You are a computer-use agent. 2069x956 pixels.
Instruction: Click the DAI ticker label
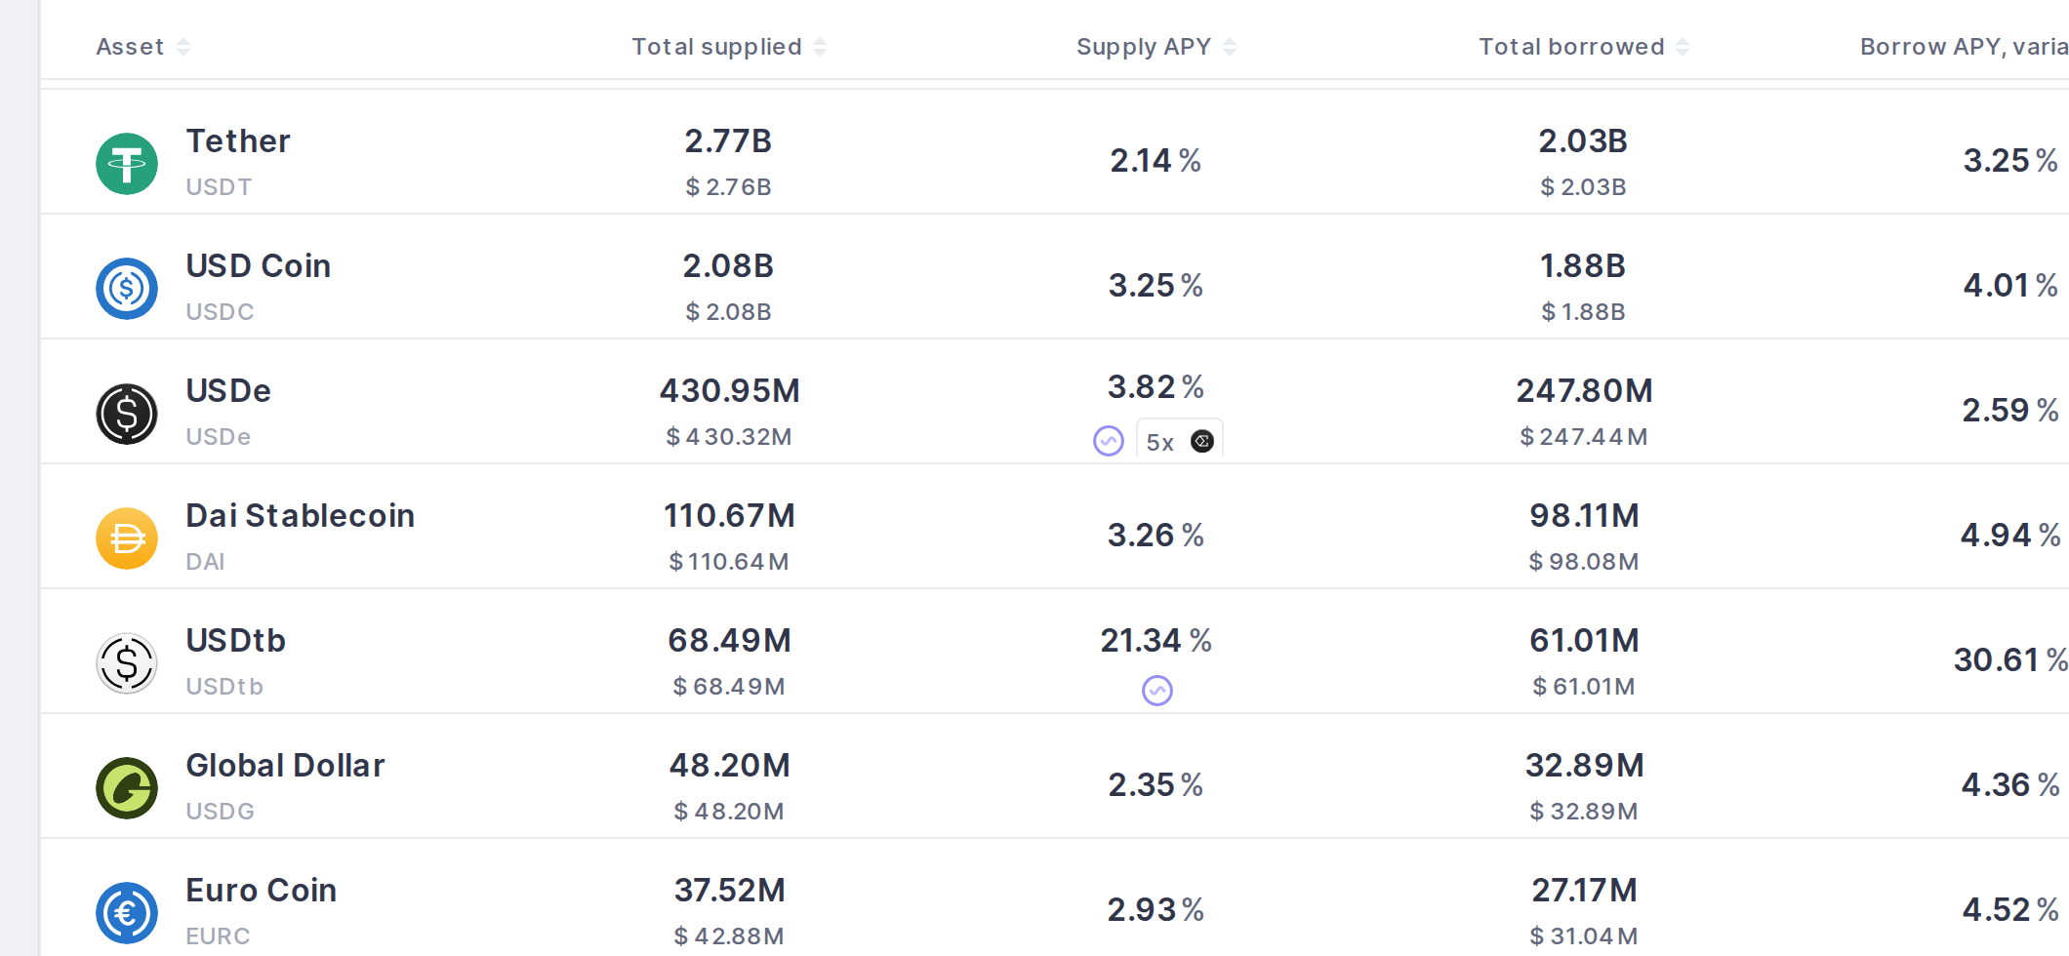[x=205, y=562]
